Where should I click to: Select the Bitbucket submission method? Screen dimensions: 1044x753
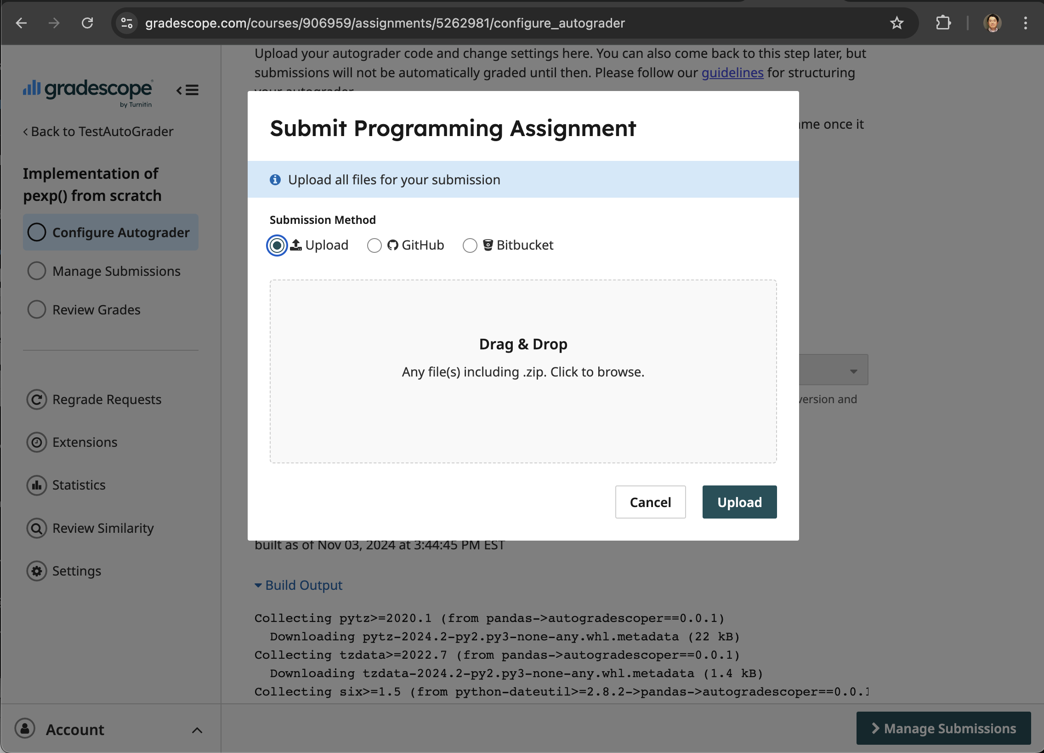(x=470, y=245)
